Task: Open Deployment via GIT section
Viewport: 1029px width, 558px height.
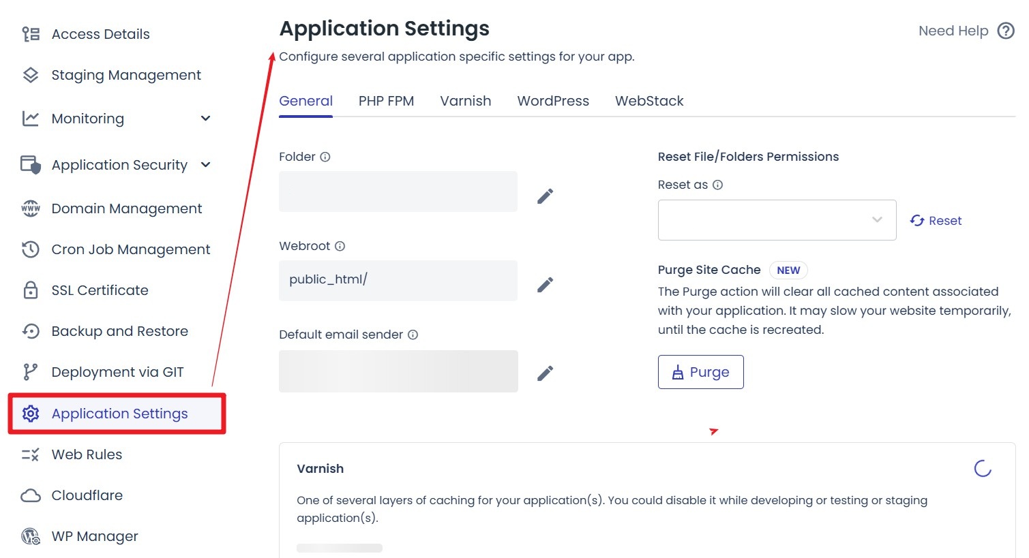Action: [117, 372]
